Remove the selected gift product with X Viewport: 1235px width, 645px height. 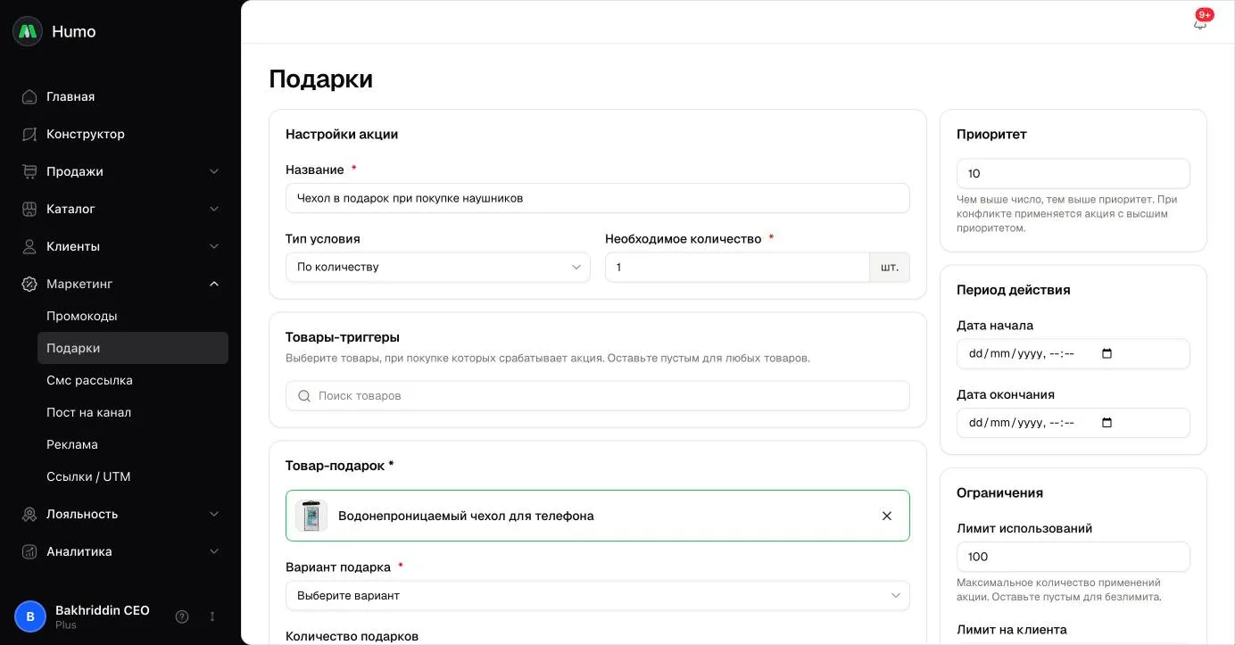(x=887, y=516)
